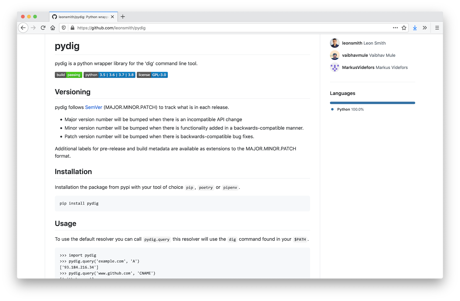Click the pydig title heading
460x301 pixels.
click(67, 46)
